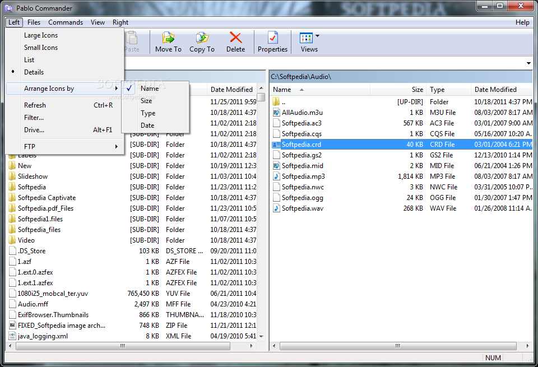Sort right panel by Date Modified
Image resolution: width=538 pixels, height=367 pixels.
point(502,90)
